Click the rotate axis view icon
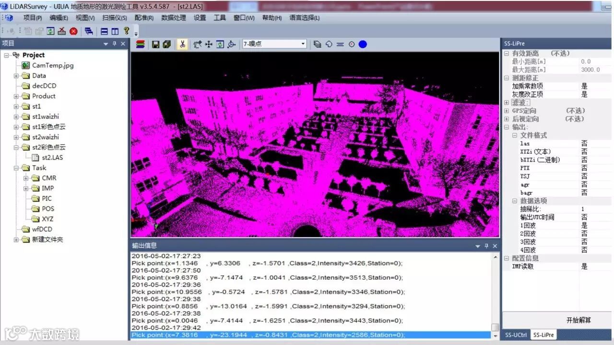This screenshot has height=345, width=614. tap(231, 44)
